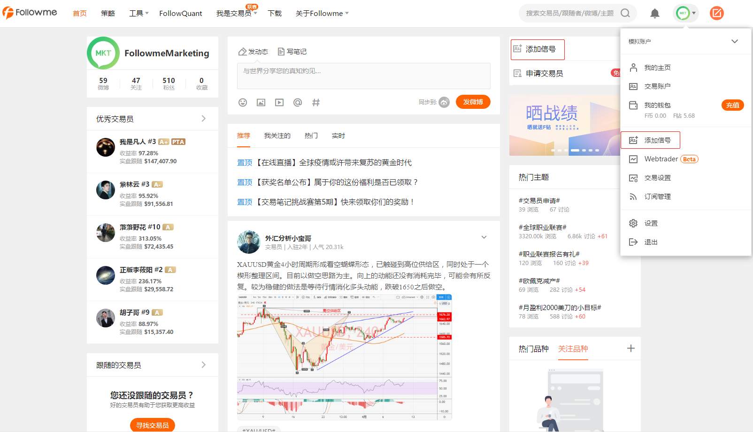Click 外汇分析小宝哥 avatar

click(249, 242)
